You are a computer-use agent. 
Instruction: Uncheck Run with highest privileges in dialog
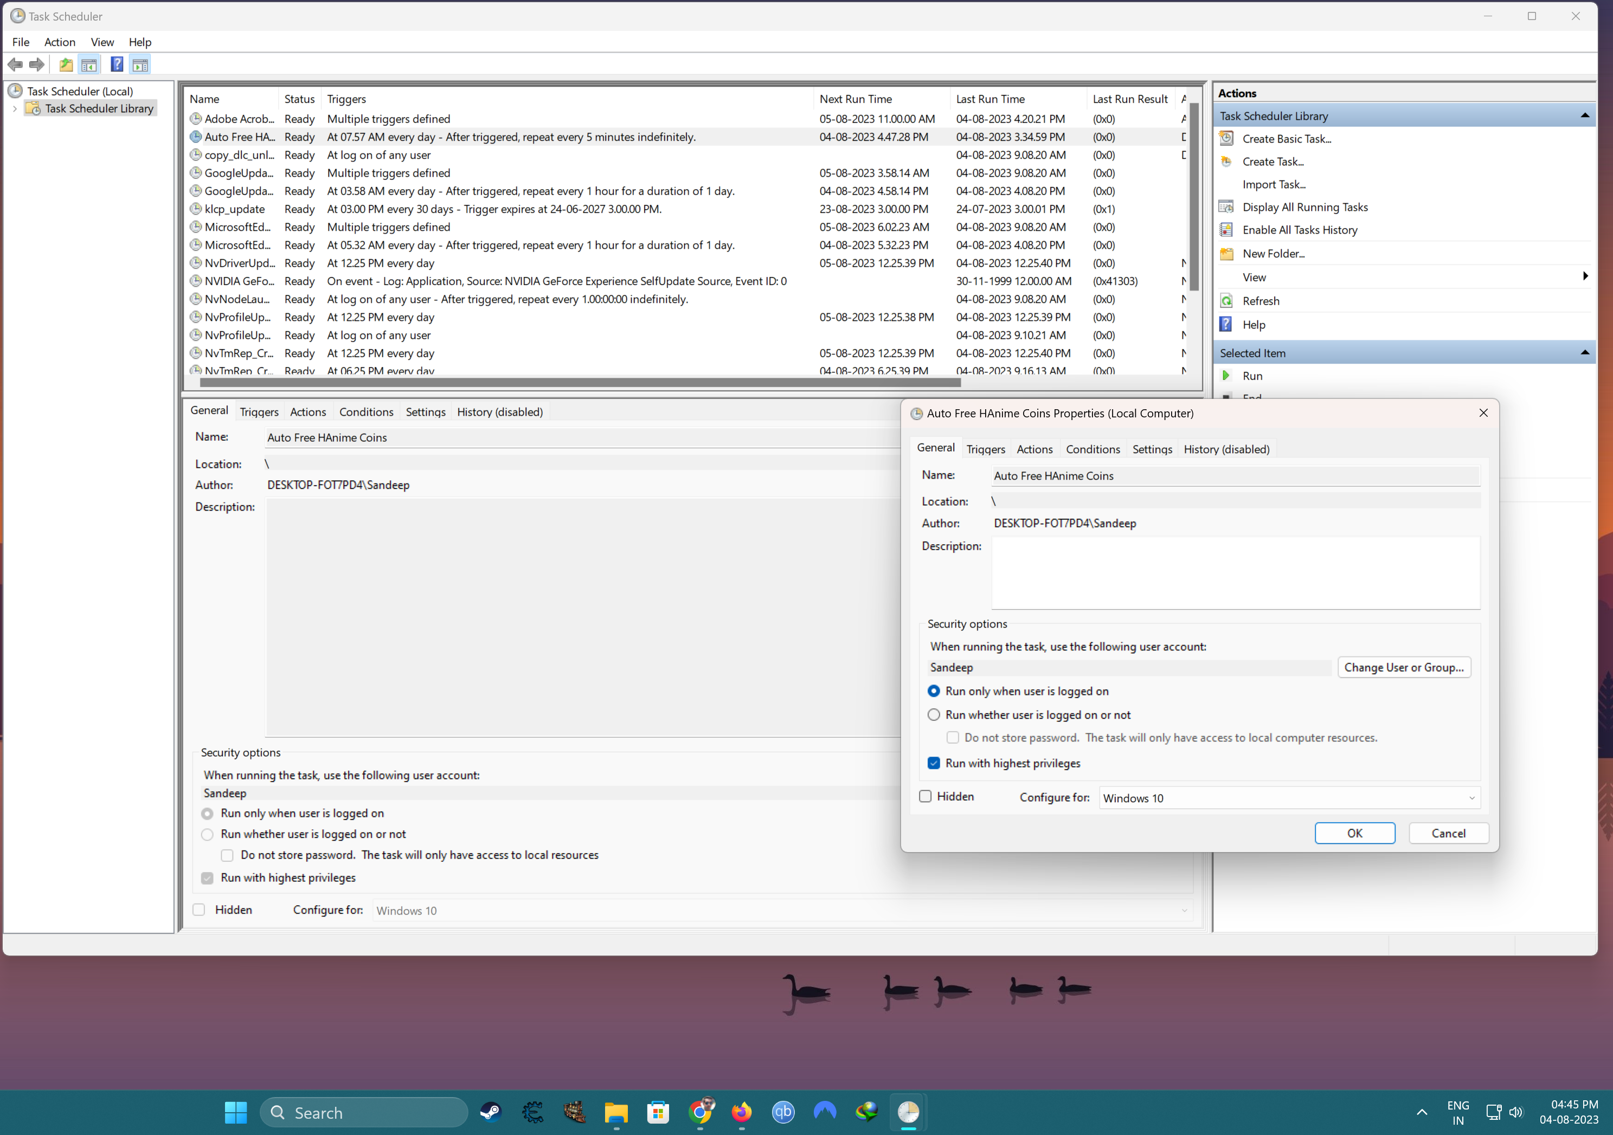pyautogui.click(x=934, y=763)
